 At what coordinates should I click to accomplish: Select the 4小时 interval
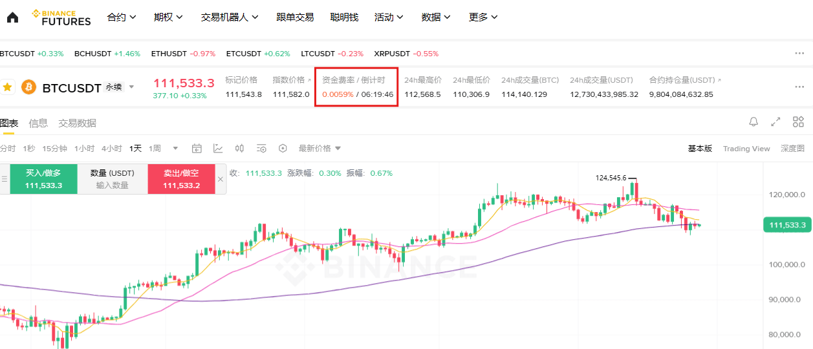pos(111,149)
